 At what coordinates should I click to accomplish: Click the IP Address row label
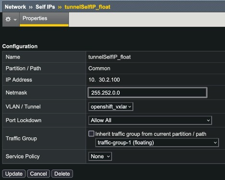[x=19, y=80]
